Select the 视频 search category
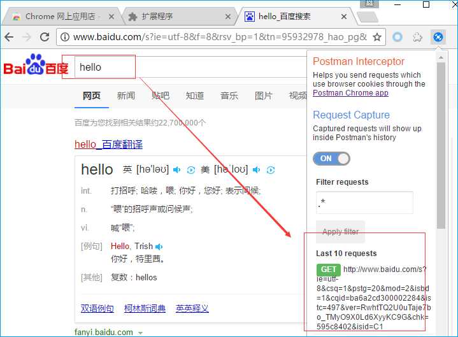458x337 pixels. pyautogui.click(x=297, y=96)
